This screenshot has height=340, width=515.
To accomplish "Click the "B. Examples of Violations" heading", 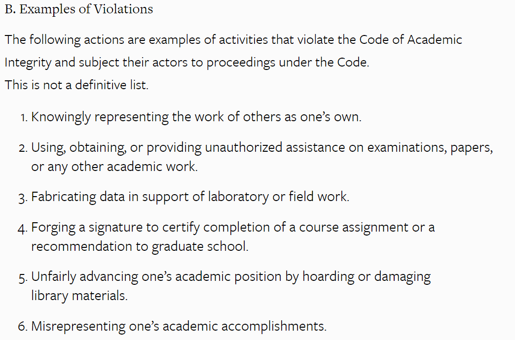I will point(79,9).
